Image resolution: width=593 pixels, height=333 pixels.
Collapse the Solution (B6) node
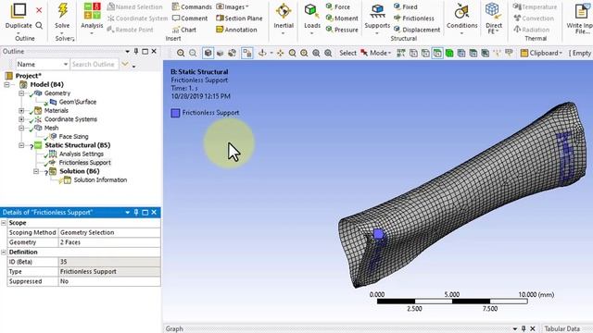point(36,171)
